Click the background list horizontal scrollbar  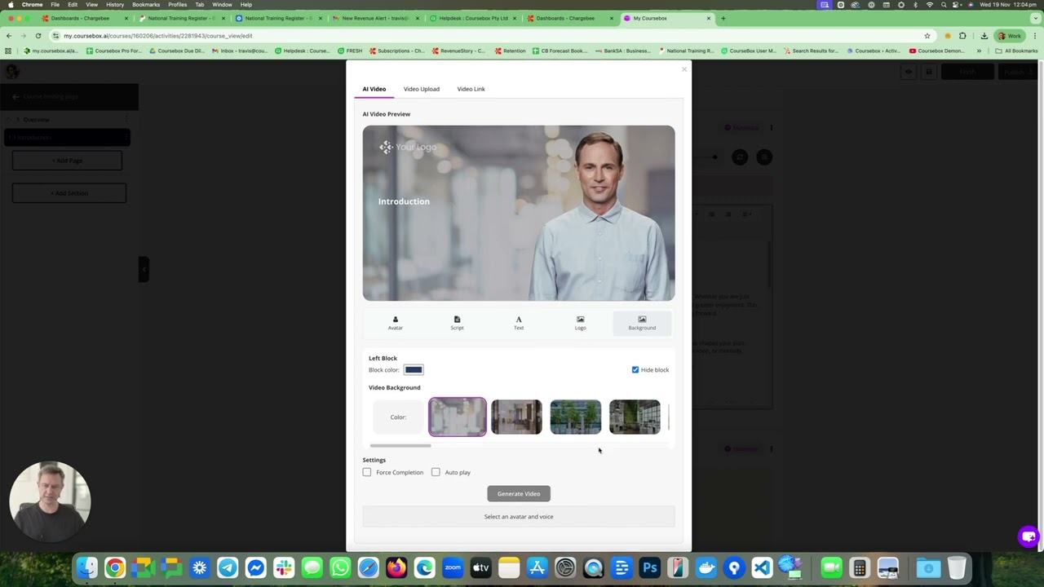point(400,446)
